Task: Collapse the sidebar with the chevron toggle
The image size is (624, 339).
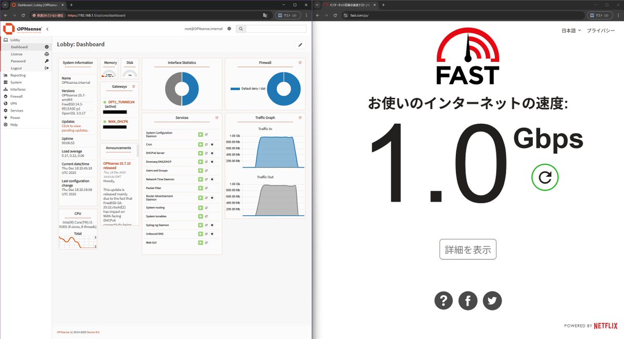Action: [x=47, y=29]
